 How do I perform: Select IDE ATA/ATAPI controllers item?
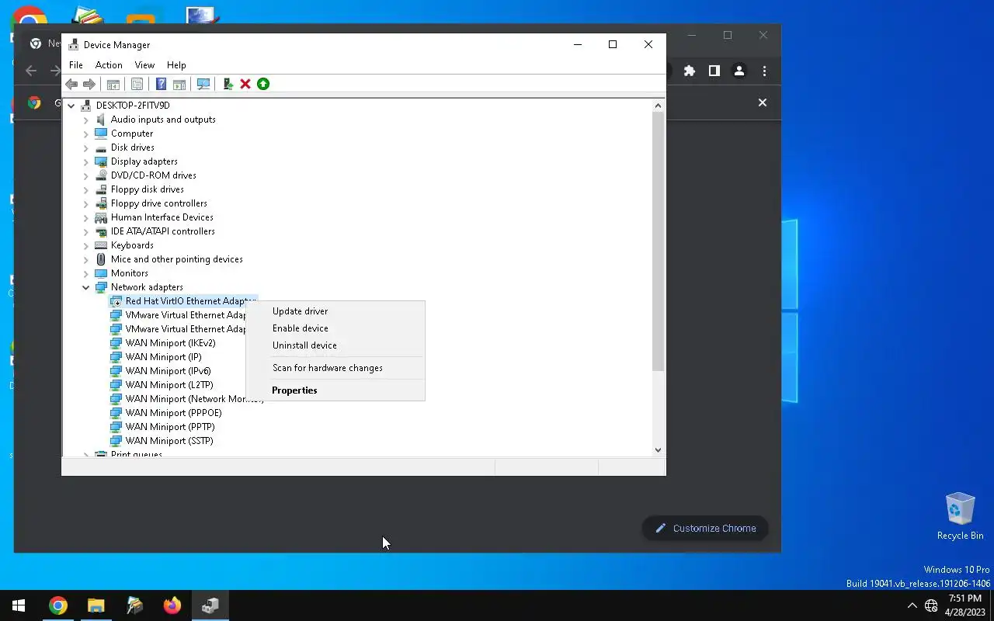click(x=162, y=231)
